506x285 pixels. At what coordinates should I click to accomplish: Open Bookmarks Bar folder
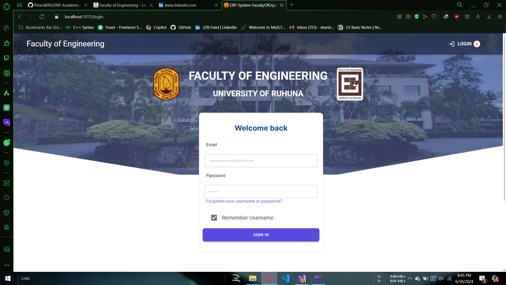tap(40, 27)
